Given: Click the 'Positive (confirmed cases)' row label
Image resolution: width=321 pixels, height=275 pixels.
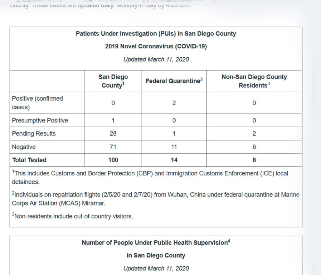Looking at the screenshot, I should click(x=38, y=103).
